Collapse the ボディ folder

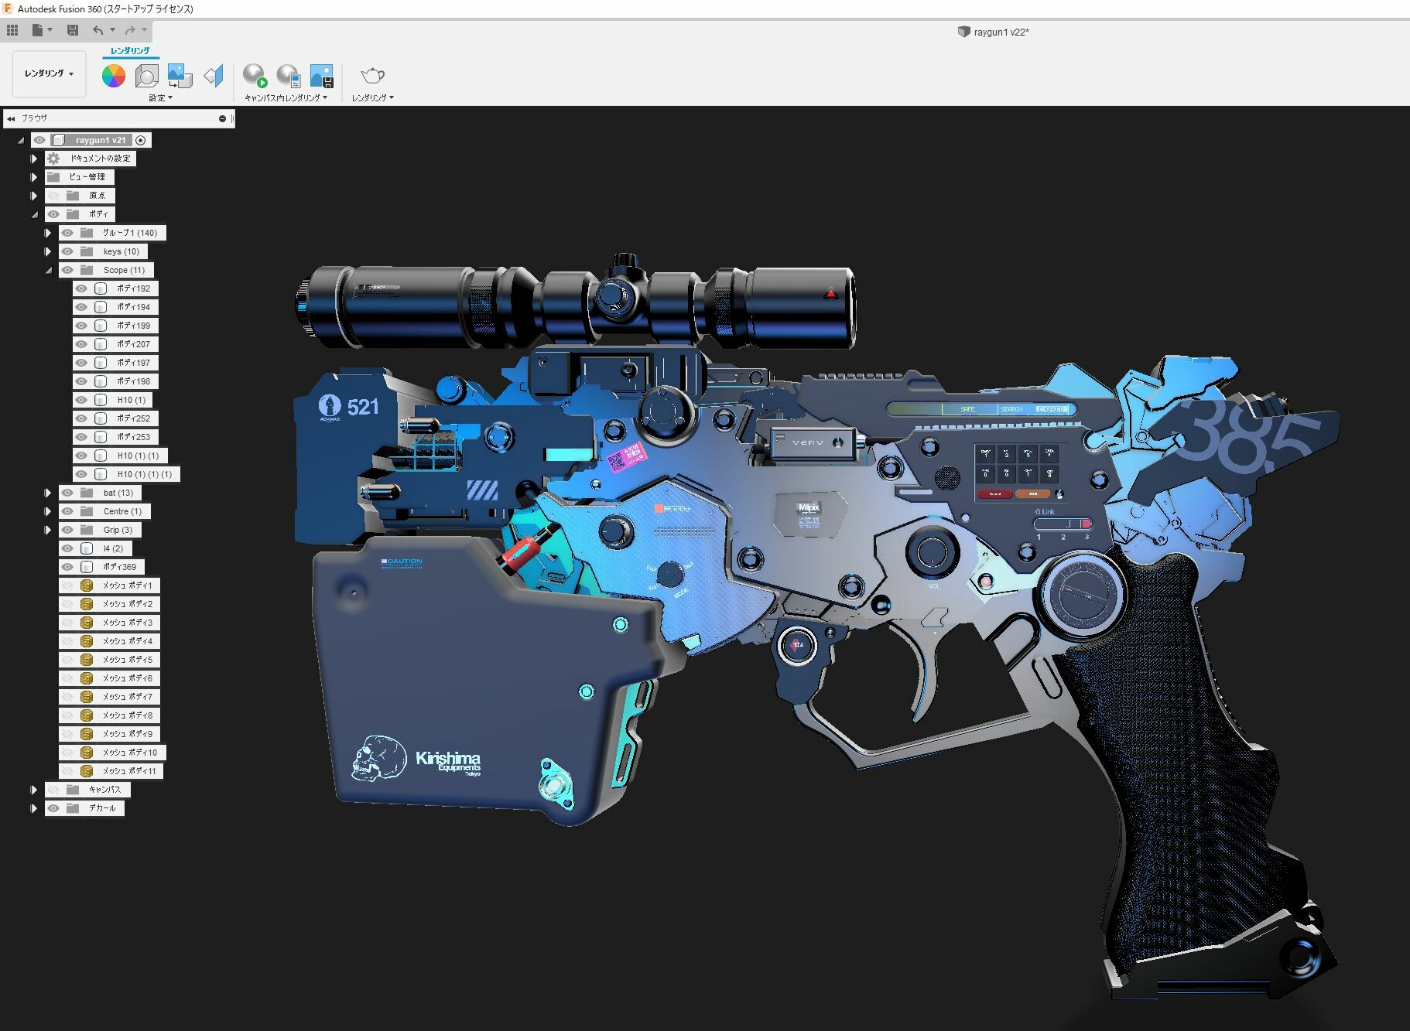coord(34,215)
